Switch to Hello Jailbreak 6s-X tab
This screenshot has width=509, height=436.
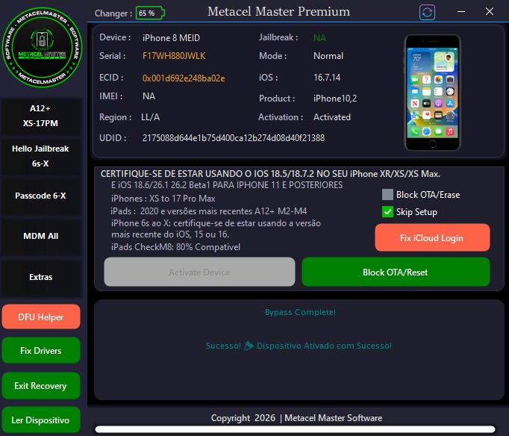click(x=40, y=156)
